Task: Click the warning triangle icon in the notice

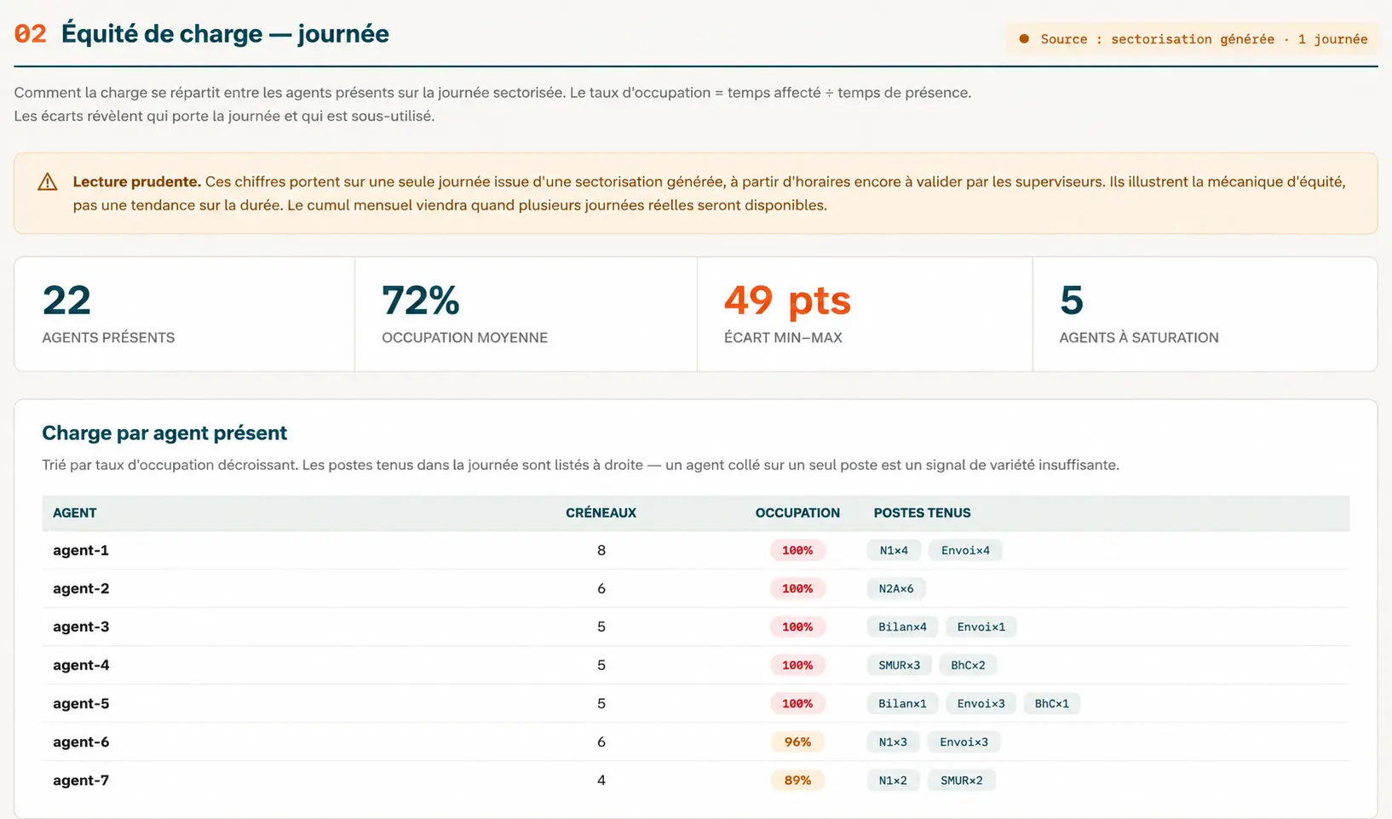Action: (48, 181)
